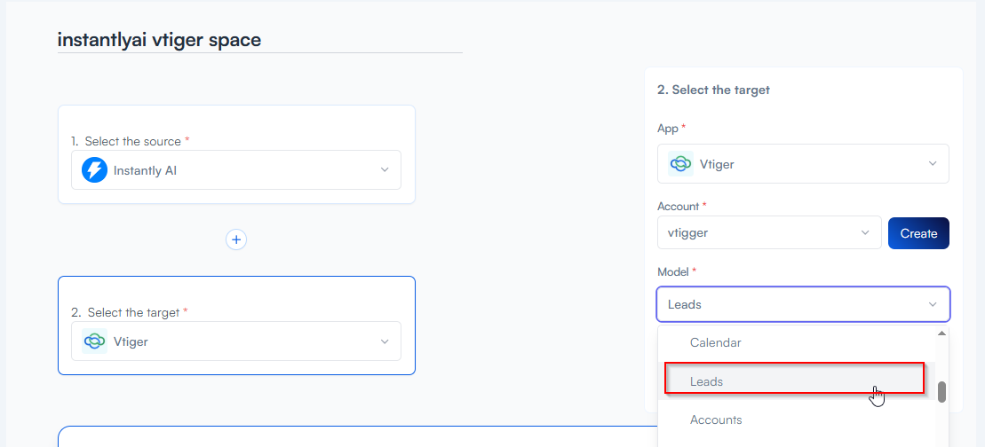Click the plus icon between steps
The height and width of the screenshot is (447, 985).
[x=235, y=239]
